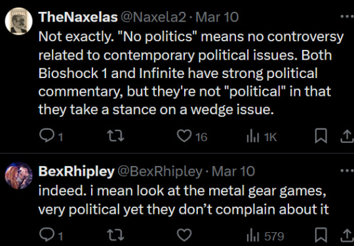The height and width of the screenshot is (246, 354).
Task: View analytics of tweet with 579 views
Action: [265, 236]
